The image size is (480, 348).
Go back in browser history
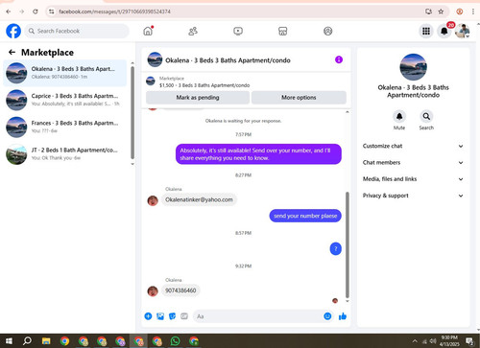point(9,12)
